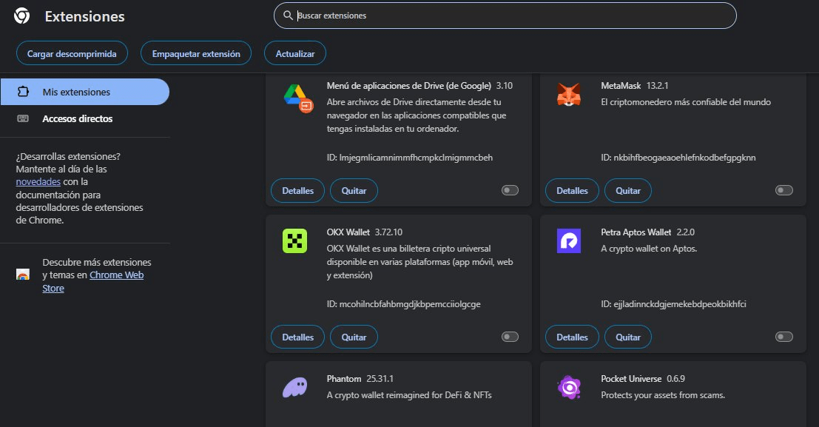The image size is (819, 427).
Task: Click OKX Wallet version 3.72.10
Action: 388,232
